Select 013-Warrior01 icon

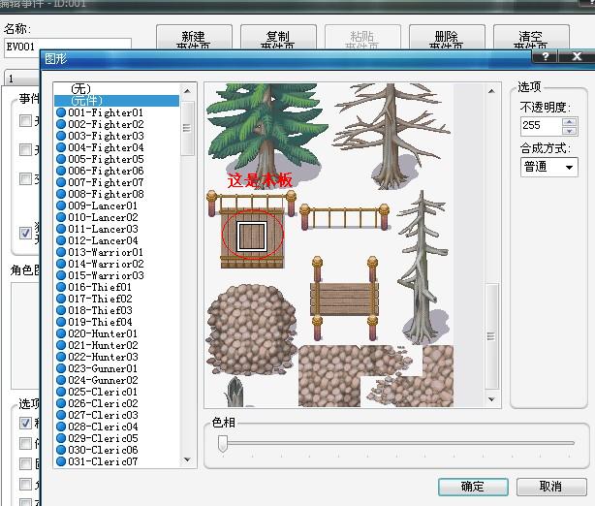coord(61,252)
